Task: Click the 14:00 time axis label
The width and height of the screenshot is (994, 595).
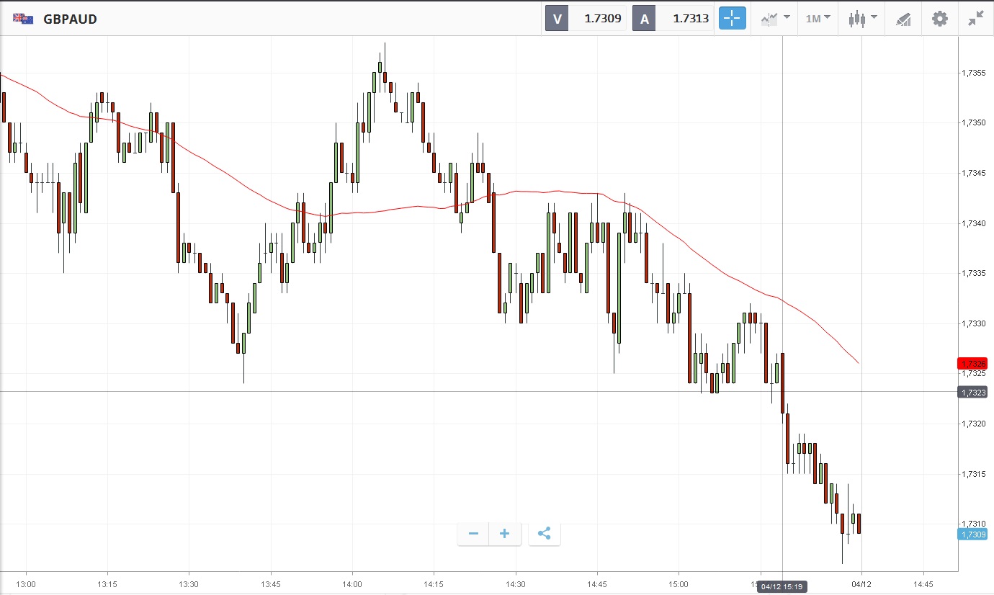Action: [352, 583]
